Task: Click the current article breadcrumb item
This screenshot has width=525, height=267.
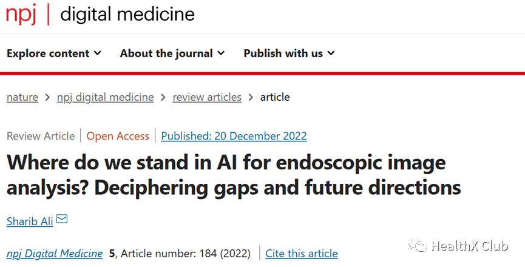Action: coord(275,97)
